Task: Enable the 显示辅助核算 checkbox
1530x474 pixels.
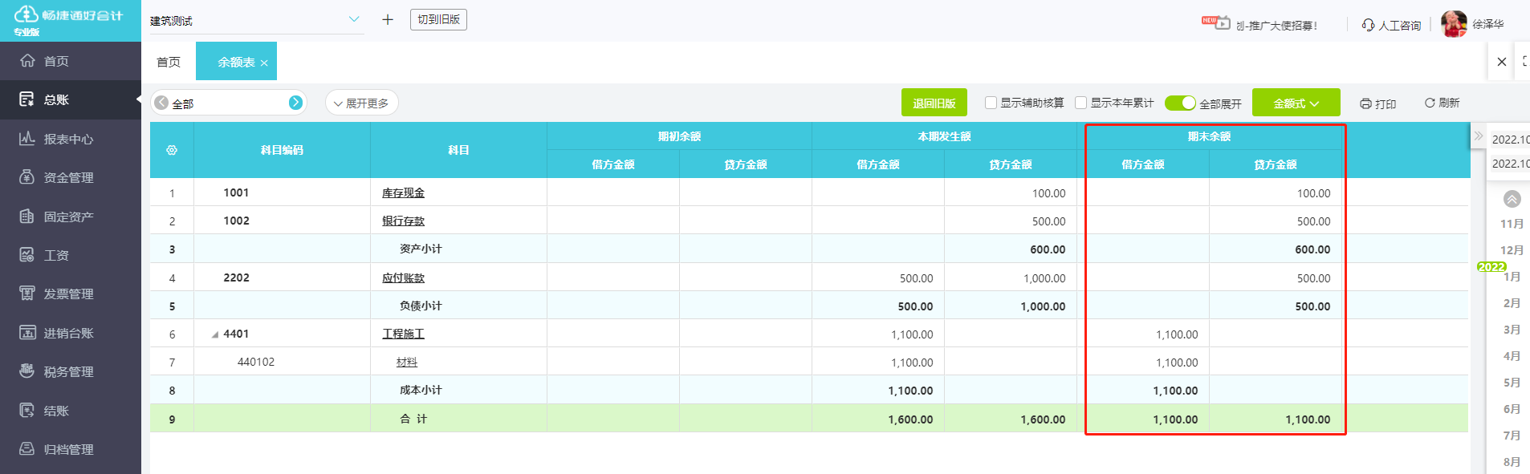Action: click(991, 103)
